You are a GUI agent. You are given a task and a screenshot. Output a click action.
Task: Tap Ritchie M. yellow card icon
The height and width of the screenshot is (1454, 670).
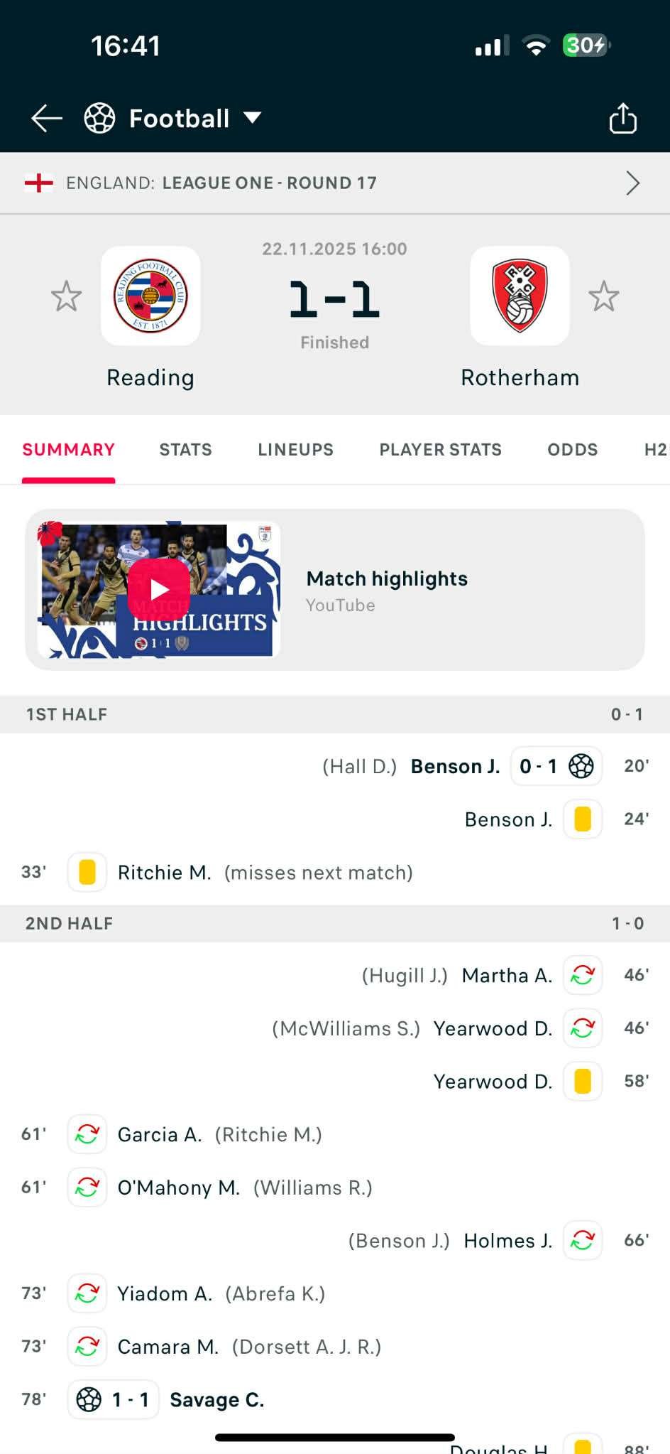point(87,872)
